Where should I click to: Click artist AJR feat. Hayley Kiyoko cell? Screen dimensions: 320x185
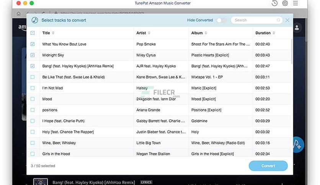(156, 66)
